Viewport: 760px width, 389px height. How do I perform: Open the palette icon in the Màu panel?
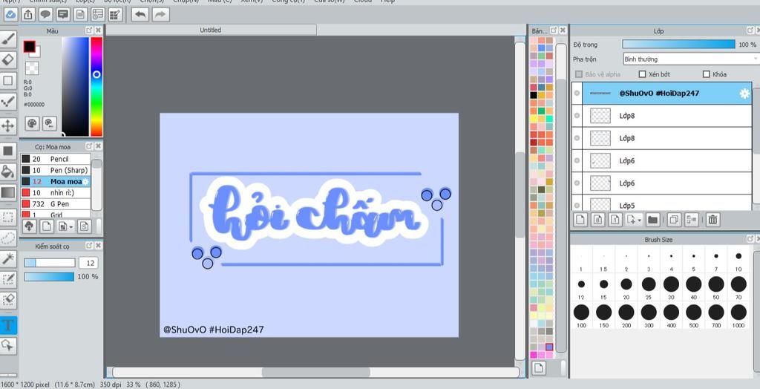click(x=32, y=122)
